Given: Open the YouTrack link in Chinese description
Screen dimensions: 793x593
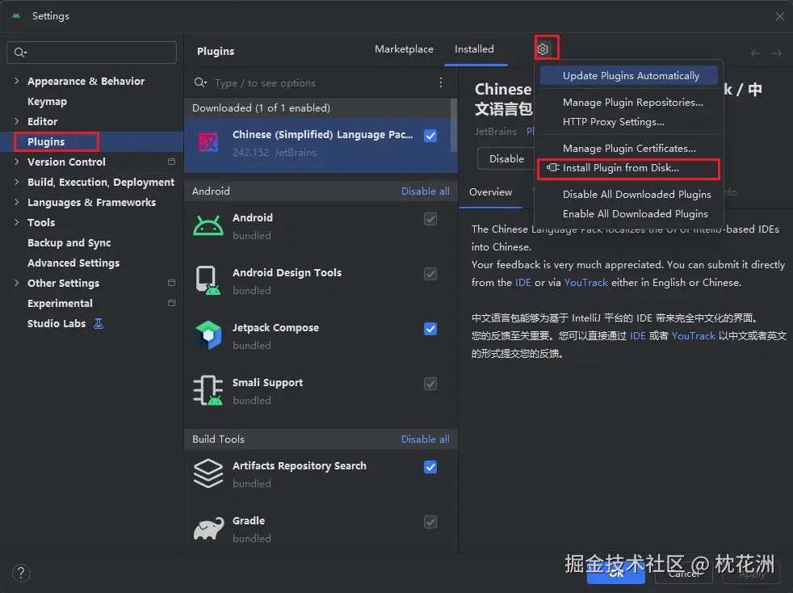Looking at the screenshot, I should (x=694, y=335).
